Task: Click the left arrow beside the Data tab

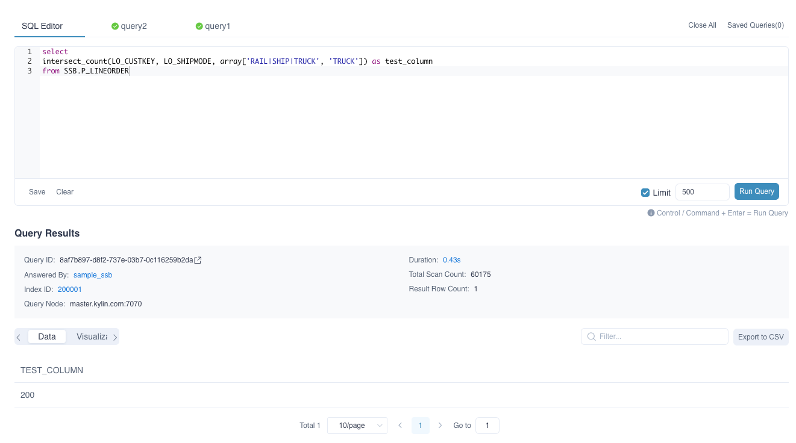Action: point(19,337)
